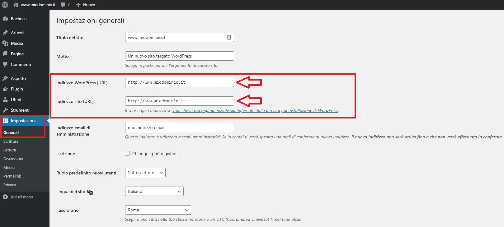This screenshot has width=504, height=227.
Task: Click the plus icon next to Nuovo
Action: tap(78, 5)
